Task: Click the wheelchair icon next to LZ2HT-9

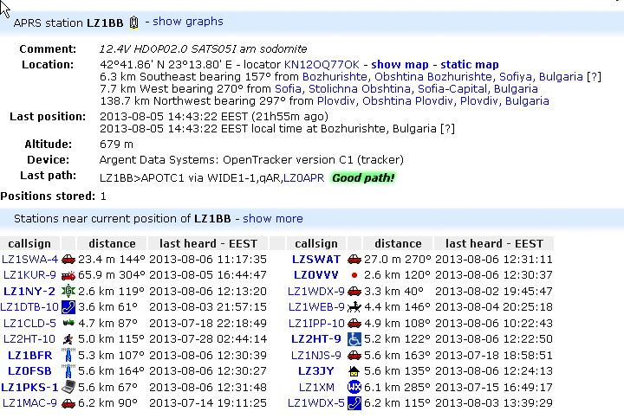Action: pos(354,339)
